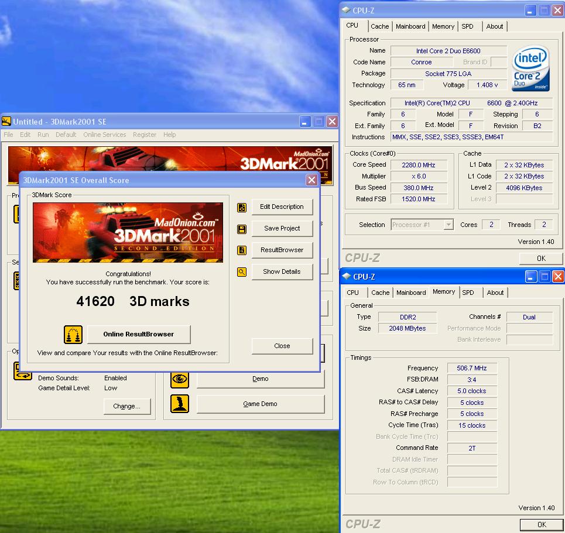The height and width of the screenshot is (533, 565).
Task: Click the 41620 3D marks score text
Action: [x=132, y=301]
